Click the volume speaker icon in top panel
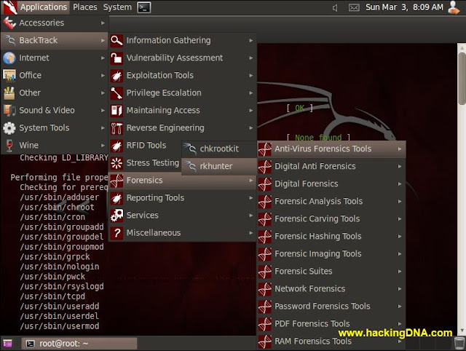 coord(335,8)
